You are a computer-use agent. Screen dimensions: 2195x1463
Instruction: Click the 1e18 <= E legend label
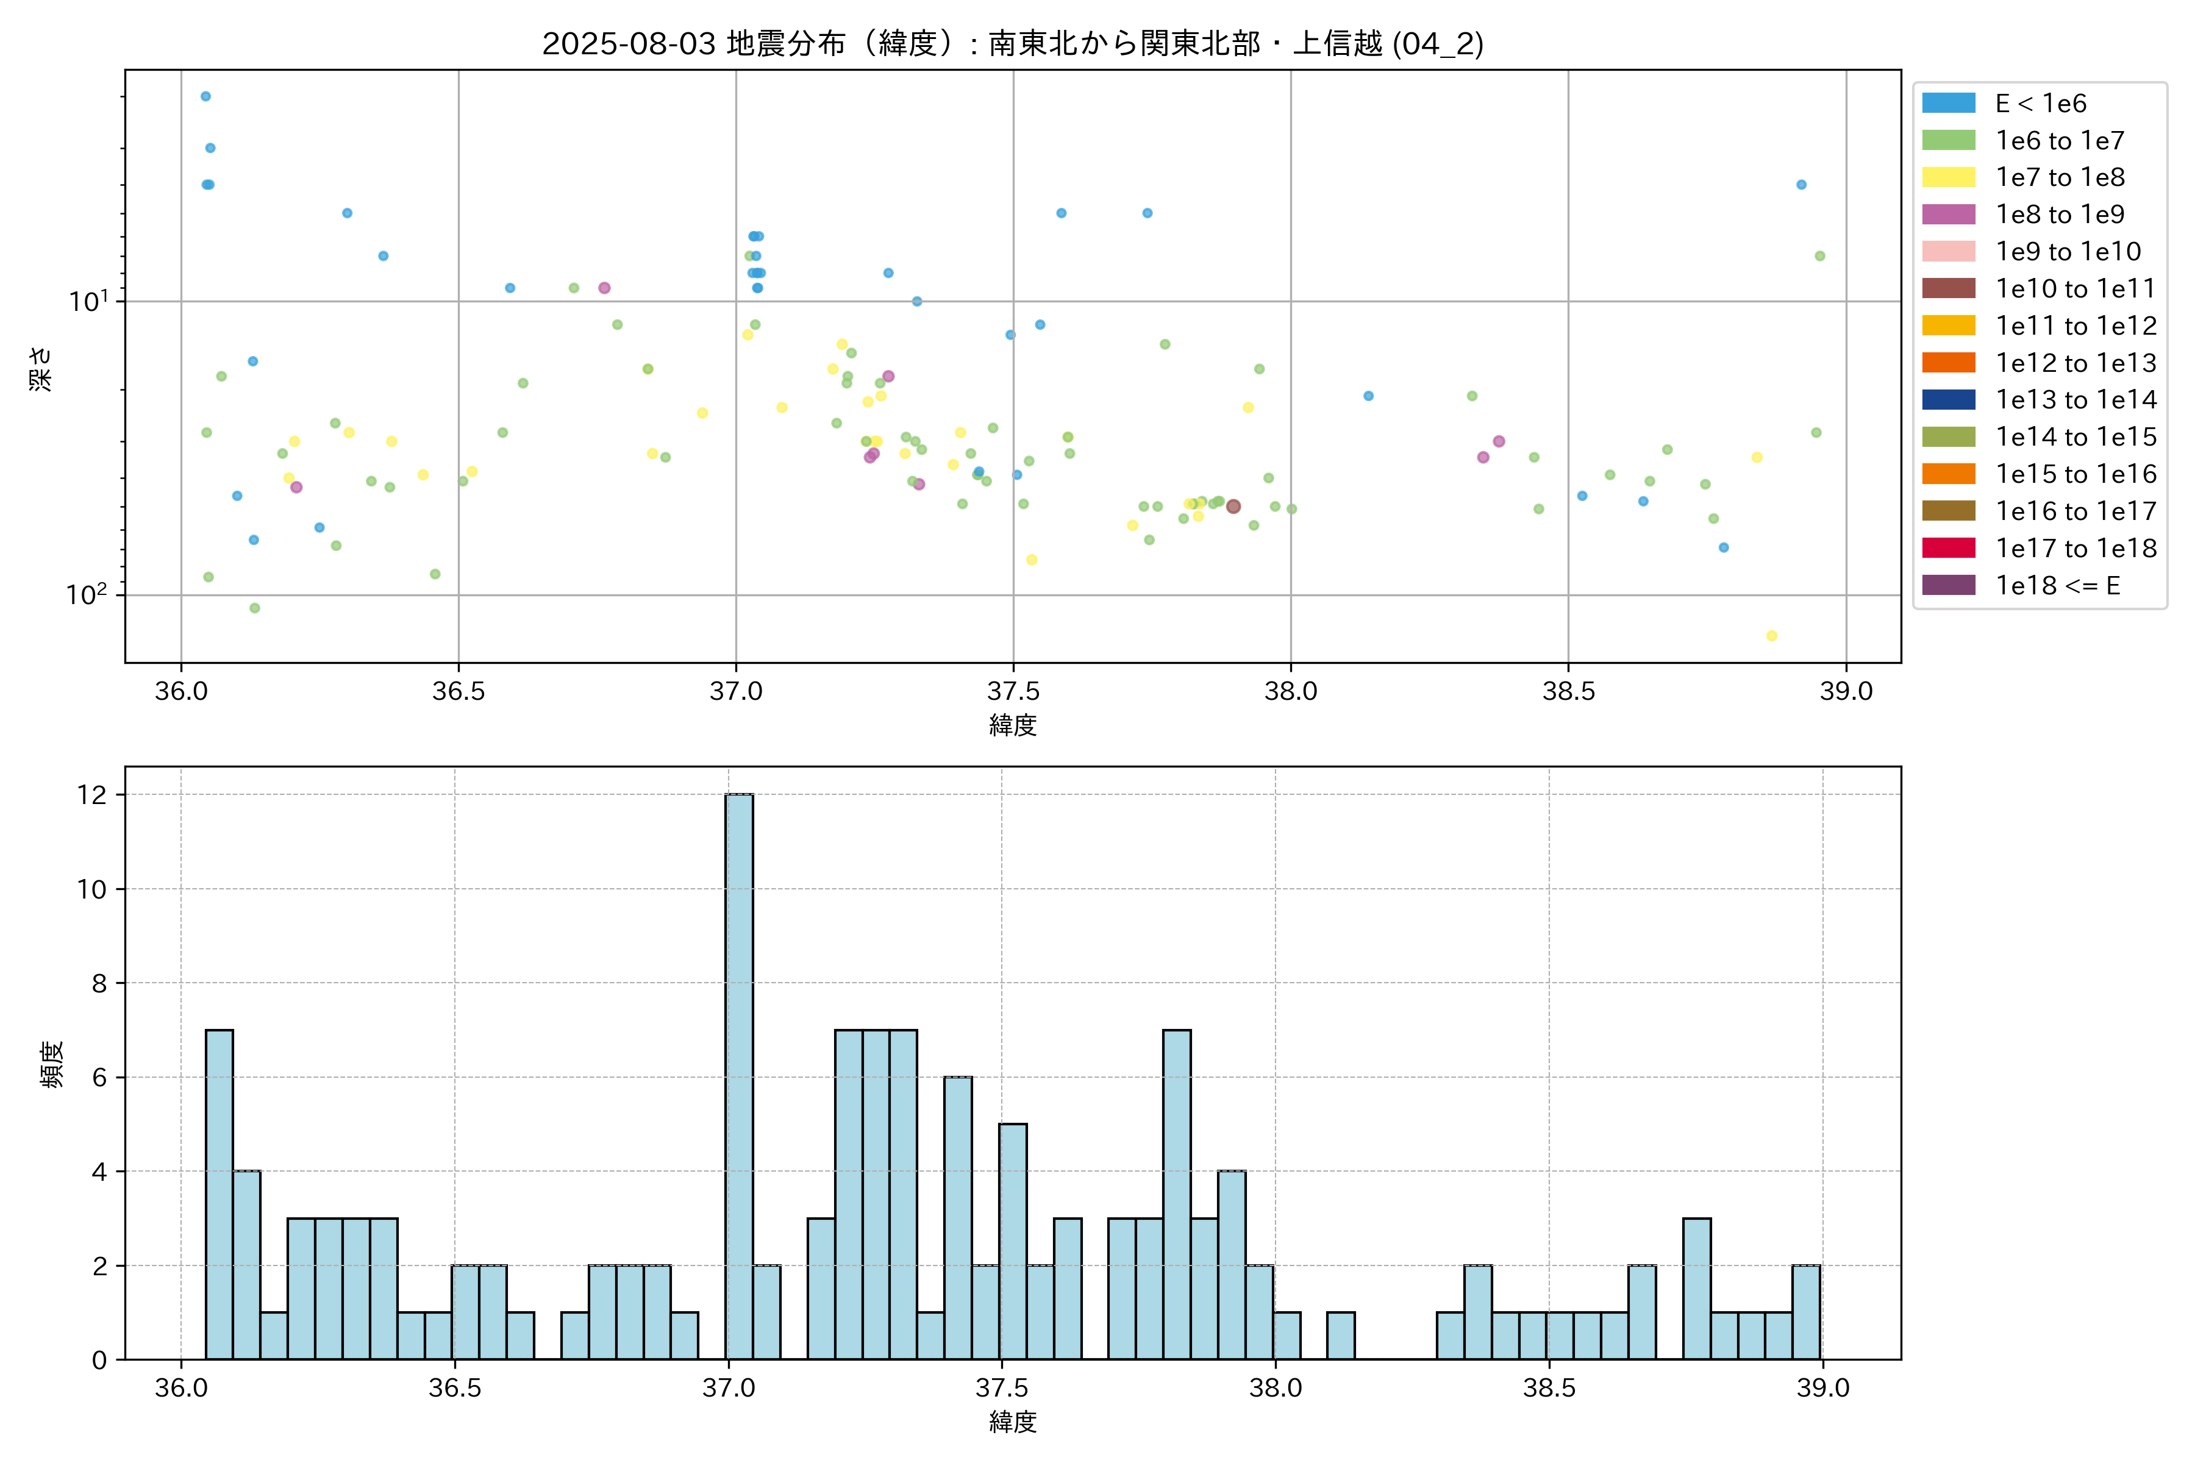2058,585
